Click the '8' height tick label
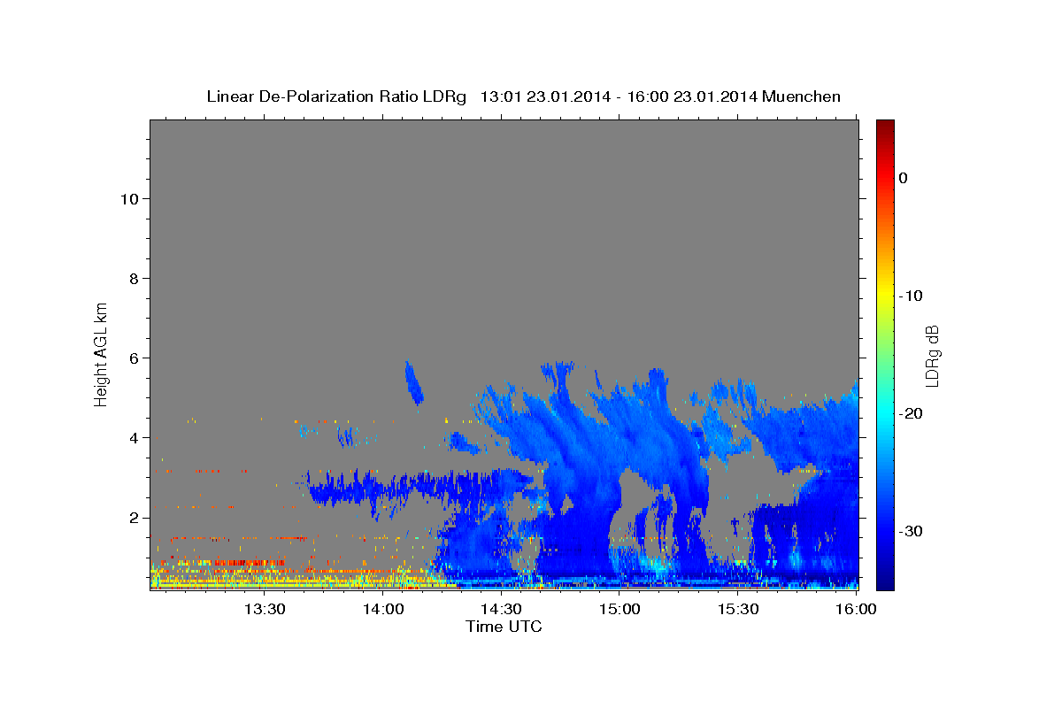The width and height of the screenshot is (1062, 708). [x=134, y=278]
